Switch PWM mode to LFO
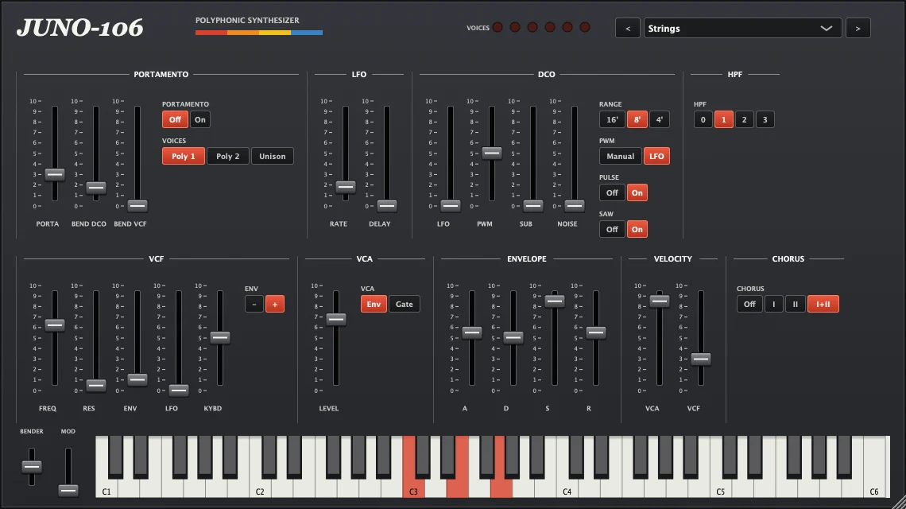 coord(656,156)
